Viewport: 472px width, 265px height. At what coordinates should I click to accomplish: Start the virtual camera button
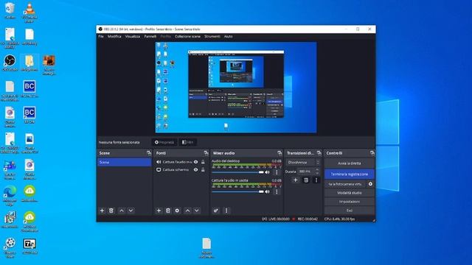[x=345, y=184]
